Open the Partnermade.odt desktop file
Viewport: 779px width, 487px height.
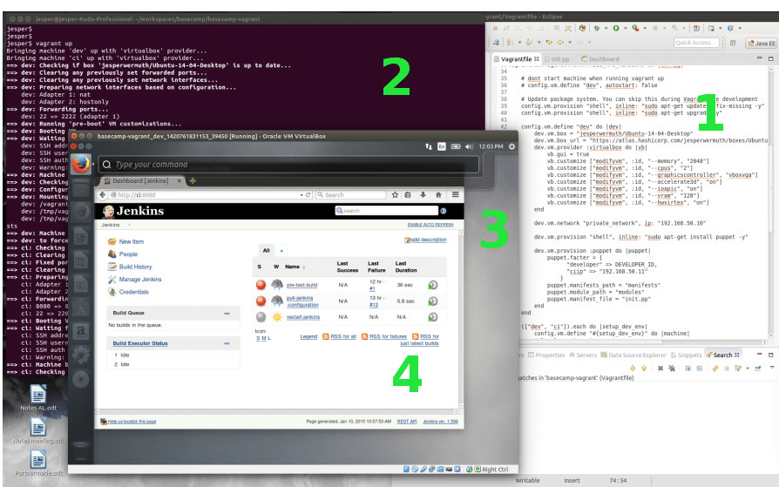38,463
